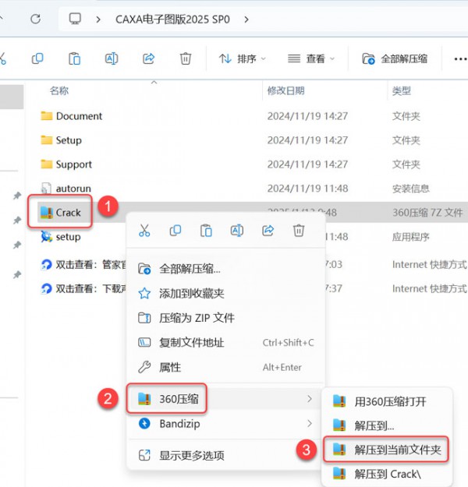The image size is (468, 487).
Task: Click the Setup folder's 2024/11/19 14:27 date
Action: point(307,140)
